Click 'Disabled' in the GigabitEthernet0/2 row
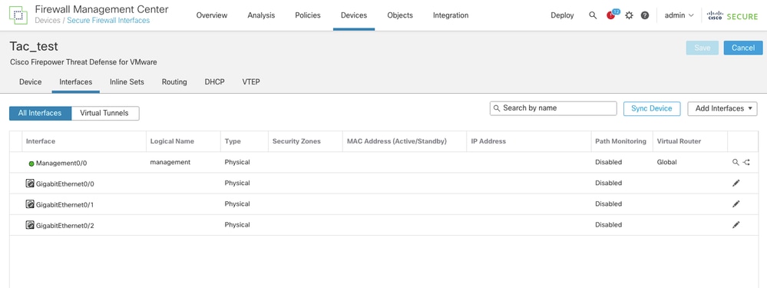Viewport: 767px width, 288px height. coord(609,225)
